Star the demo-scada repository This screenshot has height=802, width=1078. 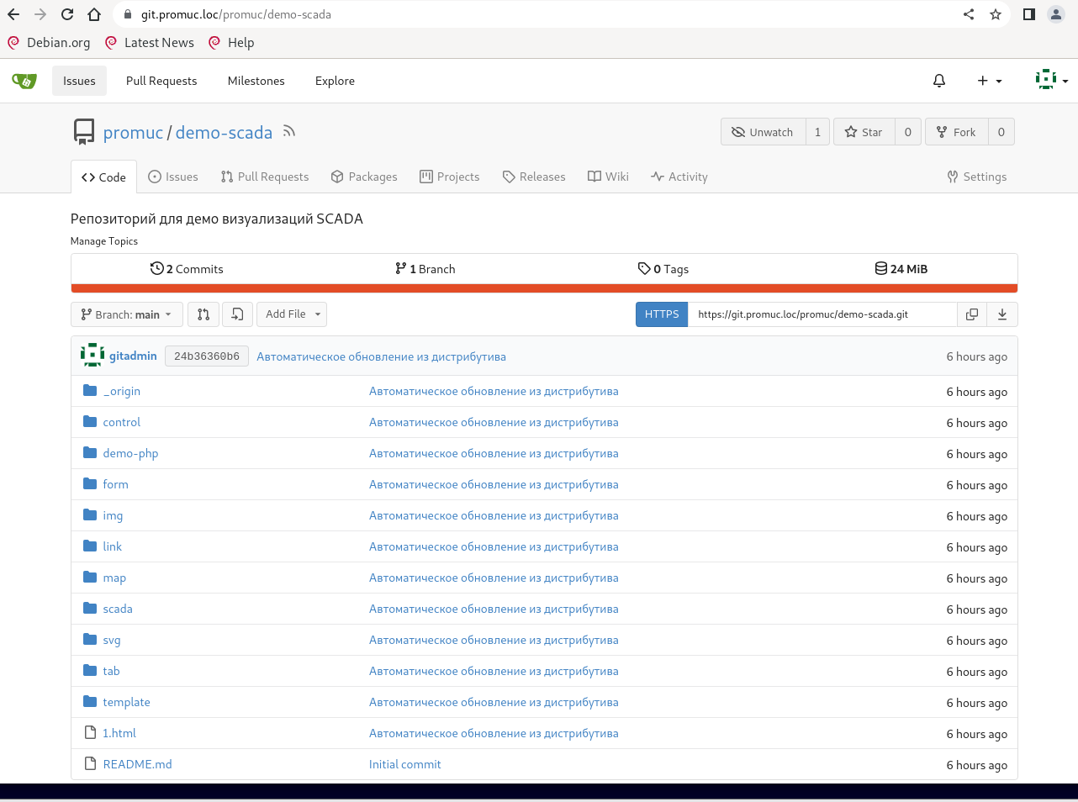(864, 132)
